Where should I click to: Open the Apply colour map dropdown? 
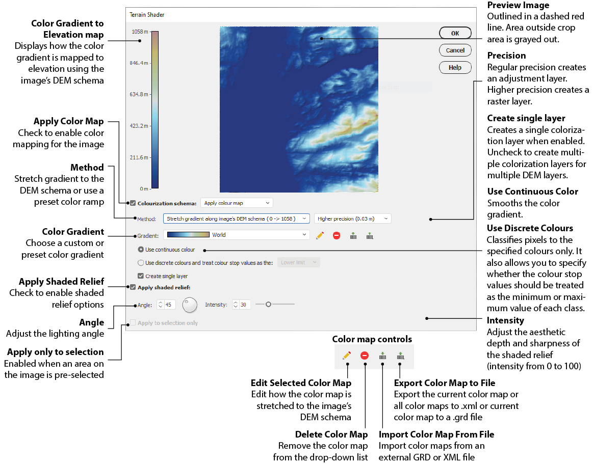[237, 203]
